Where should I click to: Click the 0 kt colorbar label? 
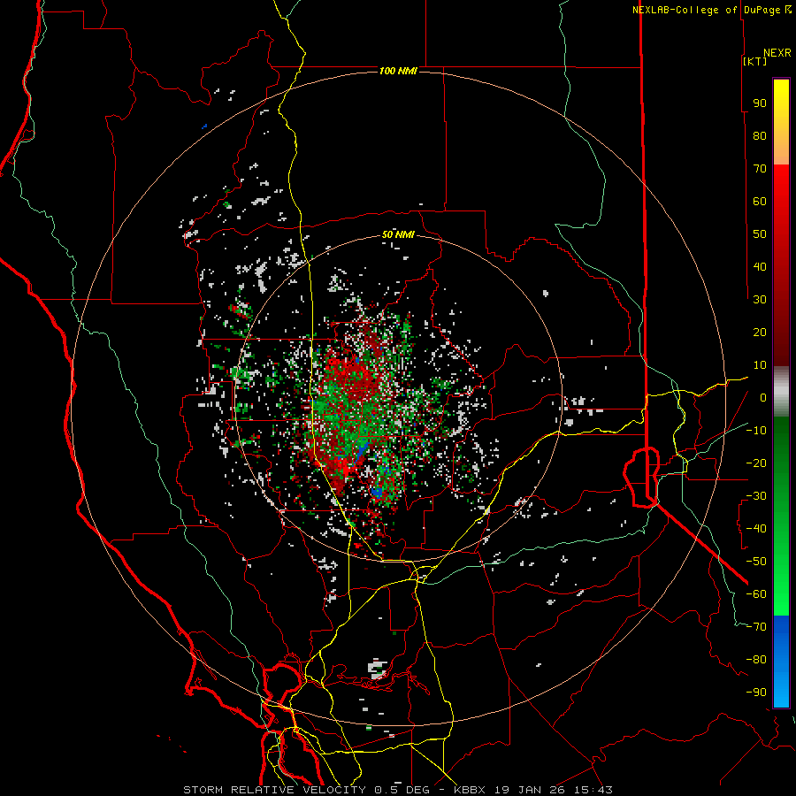[x=763, y=397]
